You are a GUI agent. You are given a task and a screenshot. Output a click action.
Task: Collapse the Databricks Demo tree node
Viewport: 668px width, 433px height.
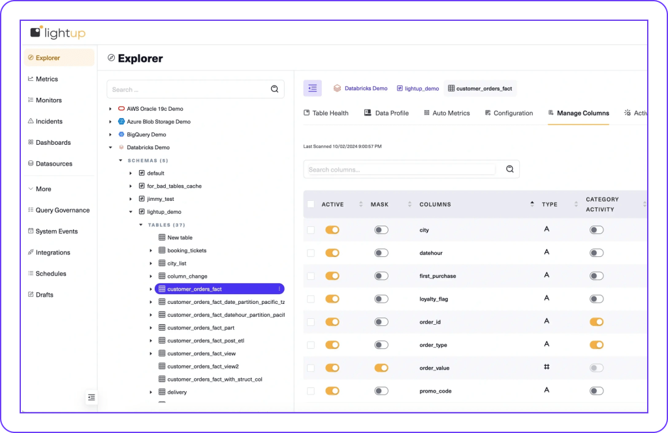[x=111, y=147]
